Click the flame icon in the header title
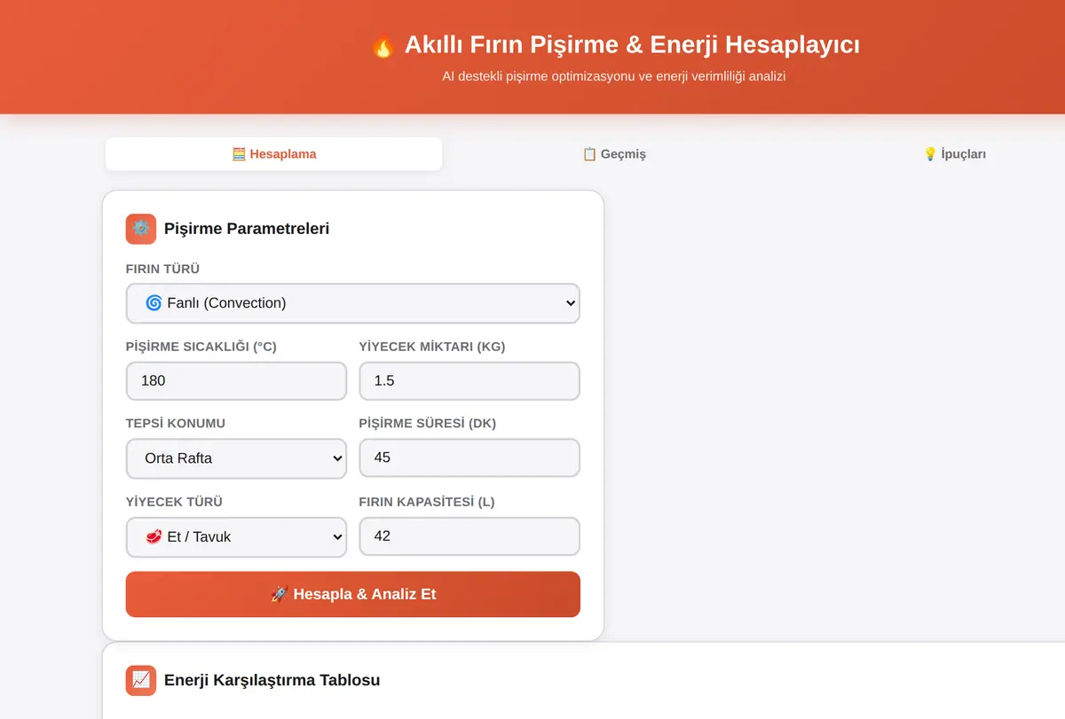Screen dimensions: 1065x719 pos(383,45)
